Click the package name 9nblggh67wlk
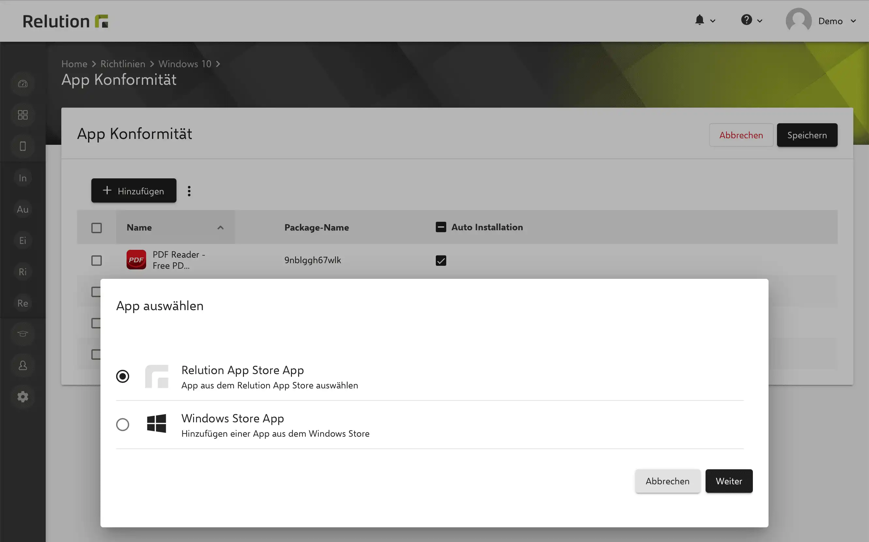Screen dimensions: 869x542 tap(313, 260)
